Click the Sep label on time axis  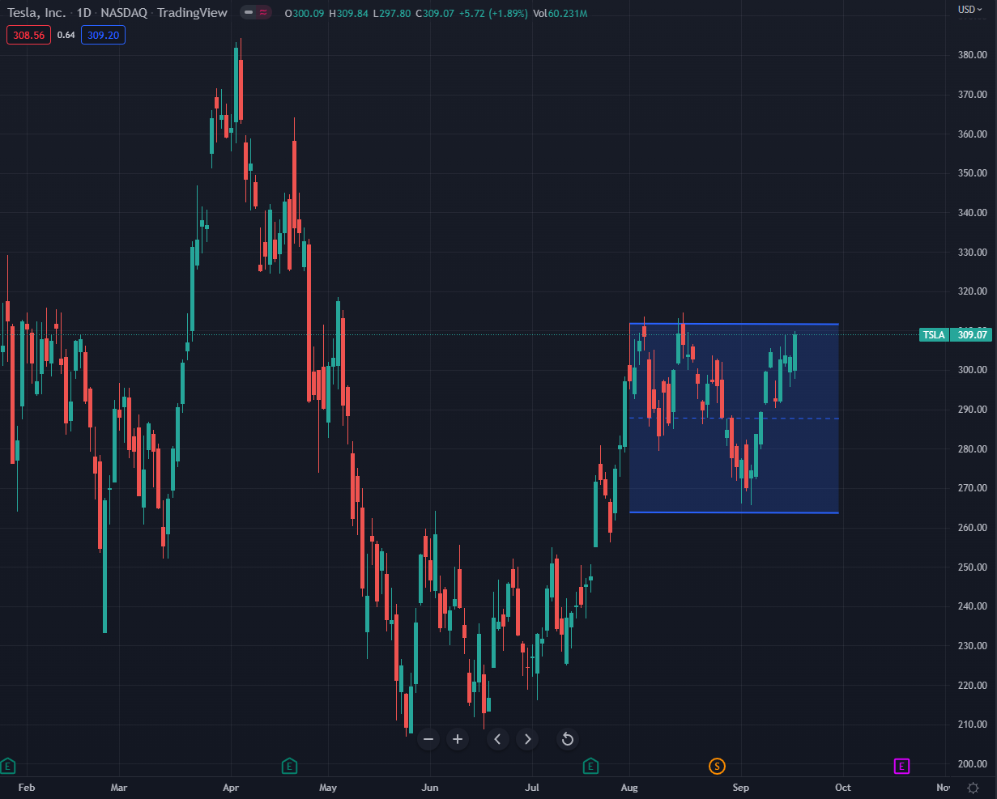pos(741,787)
